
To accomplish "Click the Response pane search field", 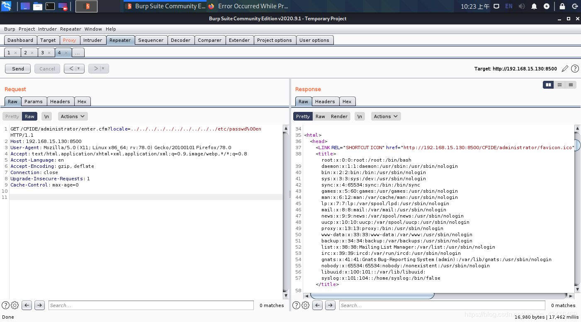I will coord(442,305).
